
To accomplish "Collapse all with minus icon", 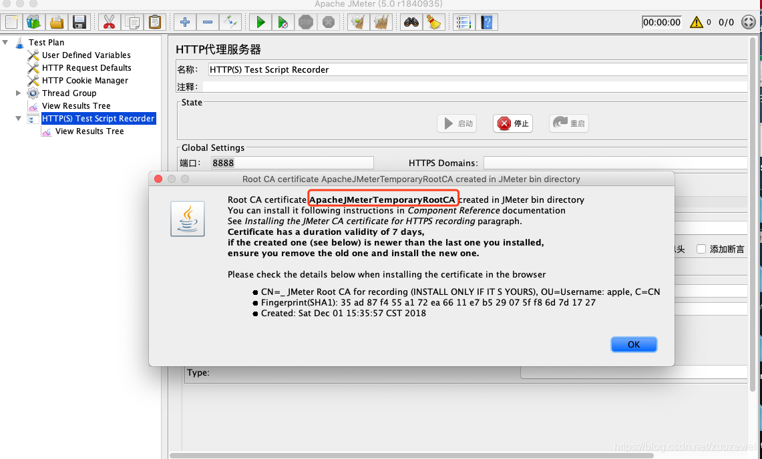I will (208, 22).
